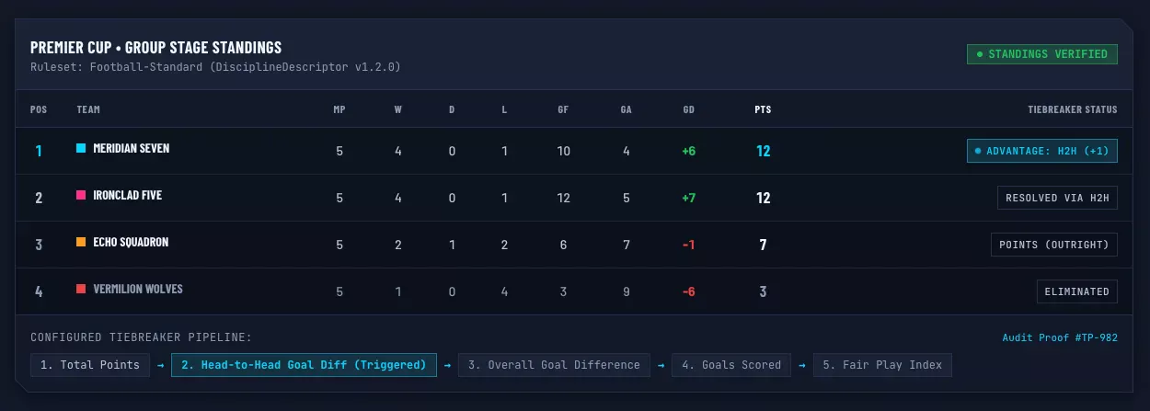
Task: Click Echo Squadron's position number 3
Action: coord(39,245)
